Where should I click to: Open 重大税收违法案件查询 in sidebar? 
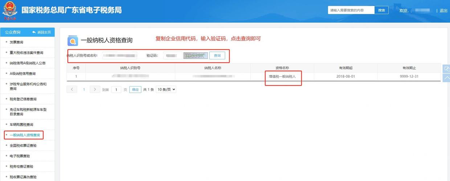[x=26, y=53]
